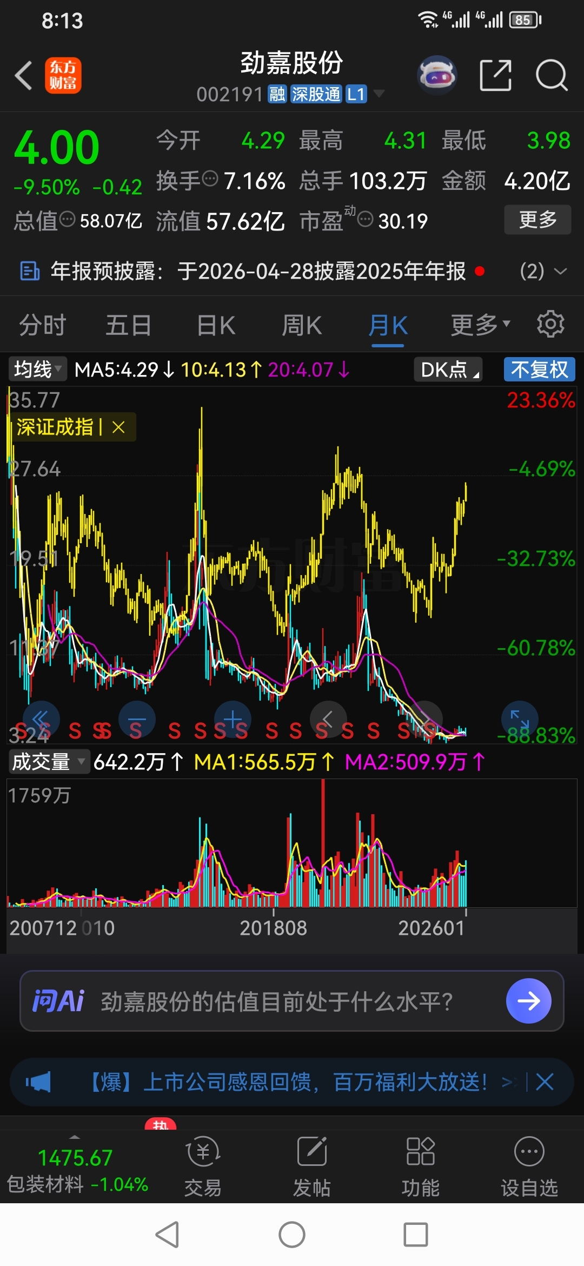Remove 深证成指 overlay with X

pos(118,427)
